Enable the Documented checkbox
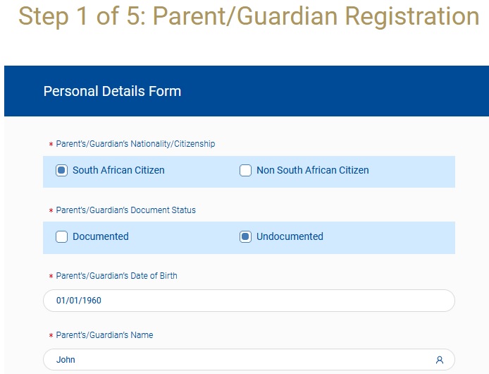Viewport: 489px width, 374px height. 61,236
